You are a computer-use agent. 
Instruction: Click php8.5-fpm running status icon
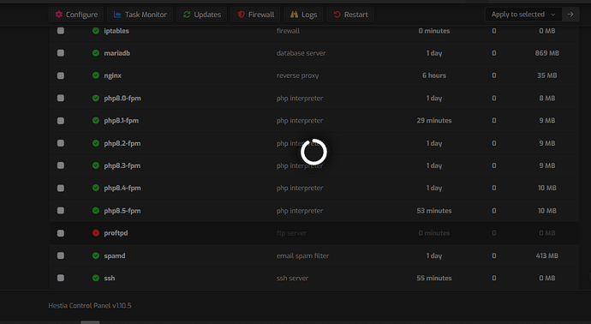tap(96, 211)
